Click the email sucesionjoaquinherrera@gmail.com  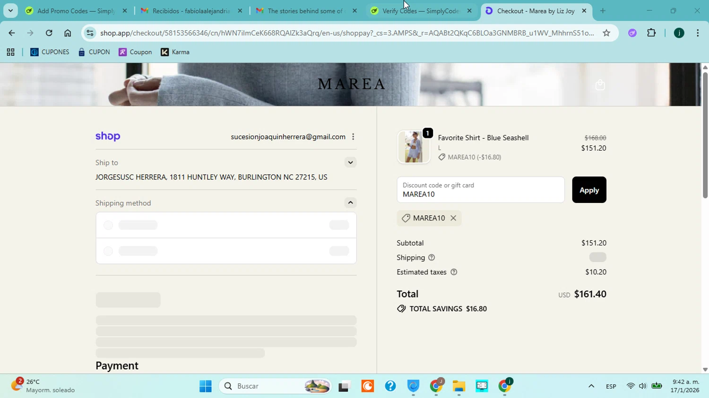288,137
